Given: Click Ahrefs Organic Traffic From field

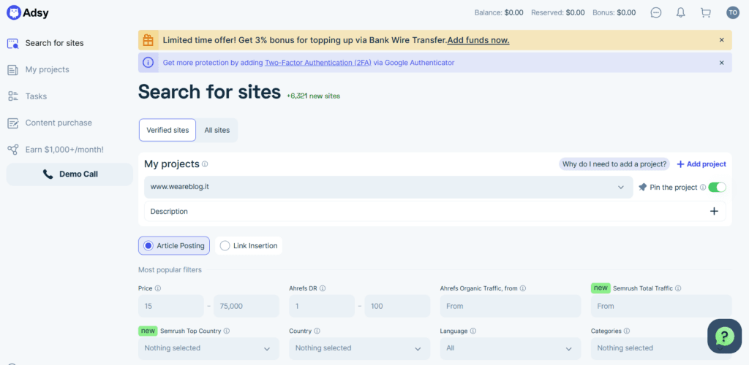Looking at the screenshot, I should tap(510, 306).
